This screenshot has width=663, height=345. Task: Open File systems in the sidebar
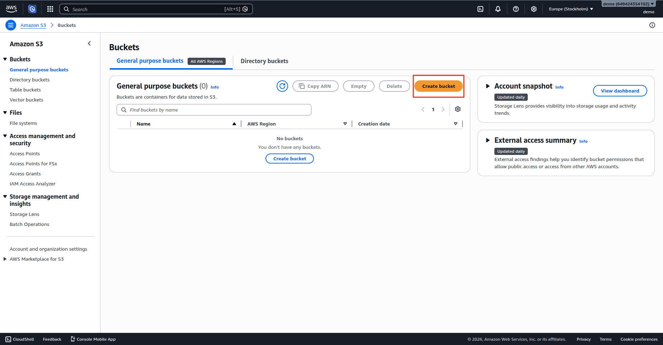click(x=23, y=123)
